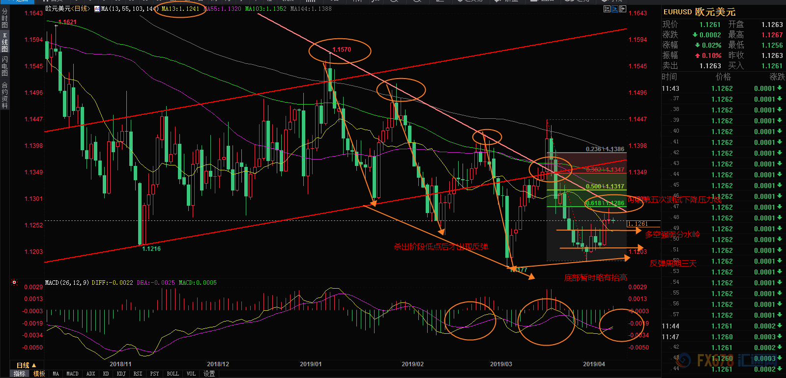Open the 合约资料 side tab
The image size is (786, 378).
click(5, 95)
